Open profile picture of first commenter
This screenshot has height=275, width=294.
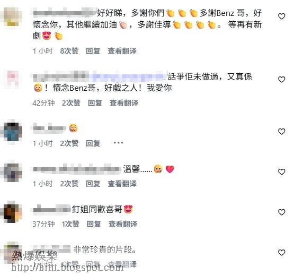[13, 16]
